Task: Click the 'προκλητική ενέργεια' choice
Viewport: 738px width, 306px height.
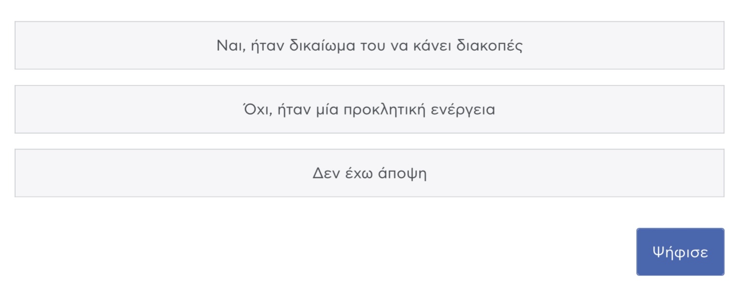Action: coord(370,109)
